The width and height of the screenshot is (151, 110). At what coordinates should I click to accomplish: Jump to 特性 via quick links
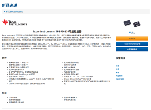click(x=118, y=66)
